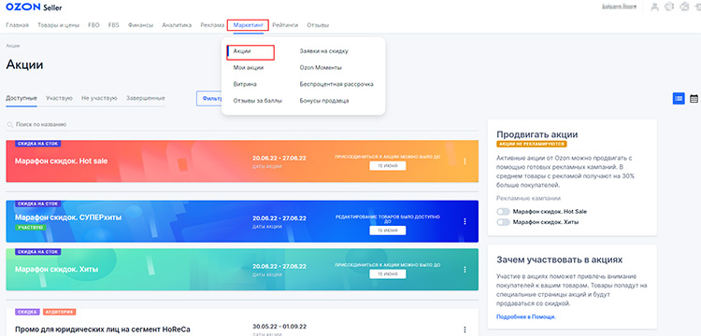Screen dimensions: 701x336
Task: Switch to Завершенные tab
Action: pyautogui.click(x=145, y=98)
